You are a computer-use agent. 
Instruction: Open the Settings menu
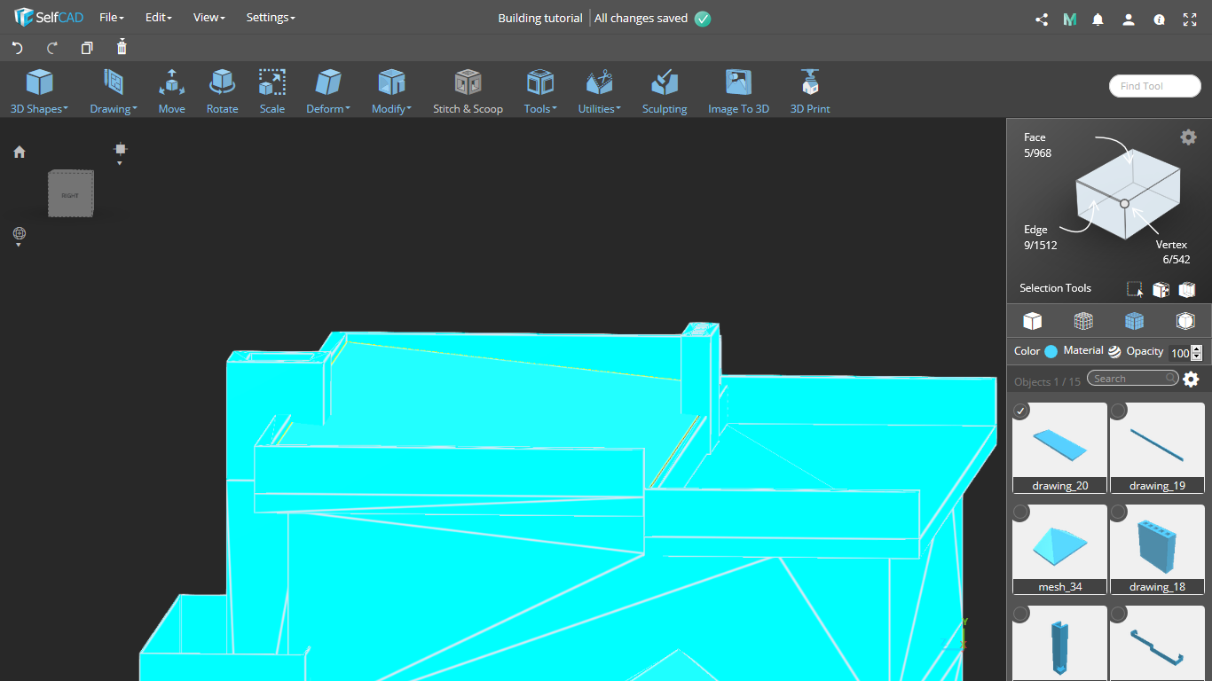coord(271,18)
